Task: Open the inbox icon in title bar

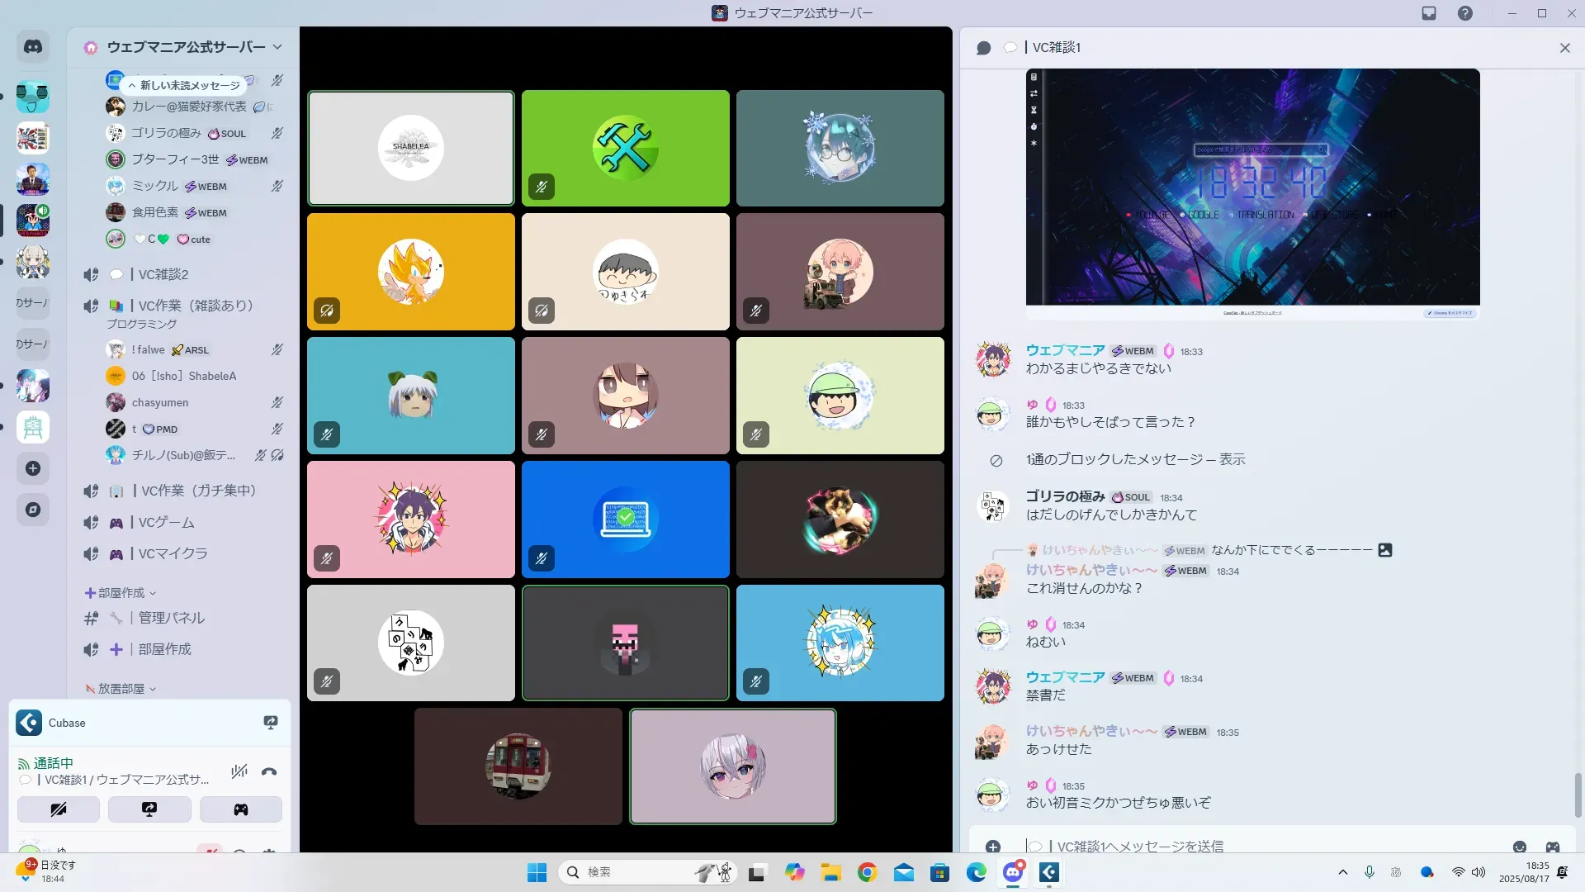Action: (x=1429, y=13)
